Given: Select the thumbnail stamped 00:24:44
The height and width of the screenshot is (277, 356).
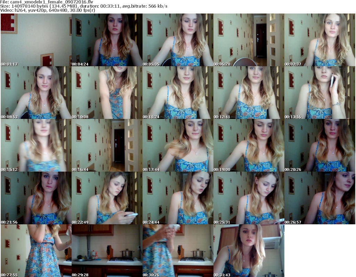Looking at the screenshot, I should pos(178,198).
